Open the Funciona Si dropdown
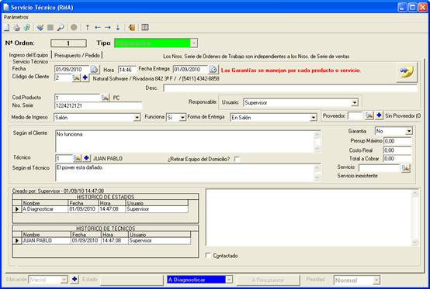Viewport: 430px width, 289px height. (x=182, y=118)
